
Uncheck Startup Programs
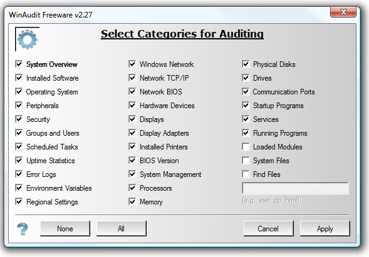(246, 105)
